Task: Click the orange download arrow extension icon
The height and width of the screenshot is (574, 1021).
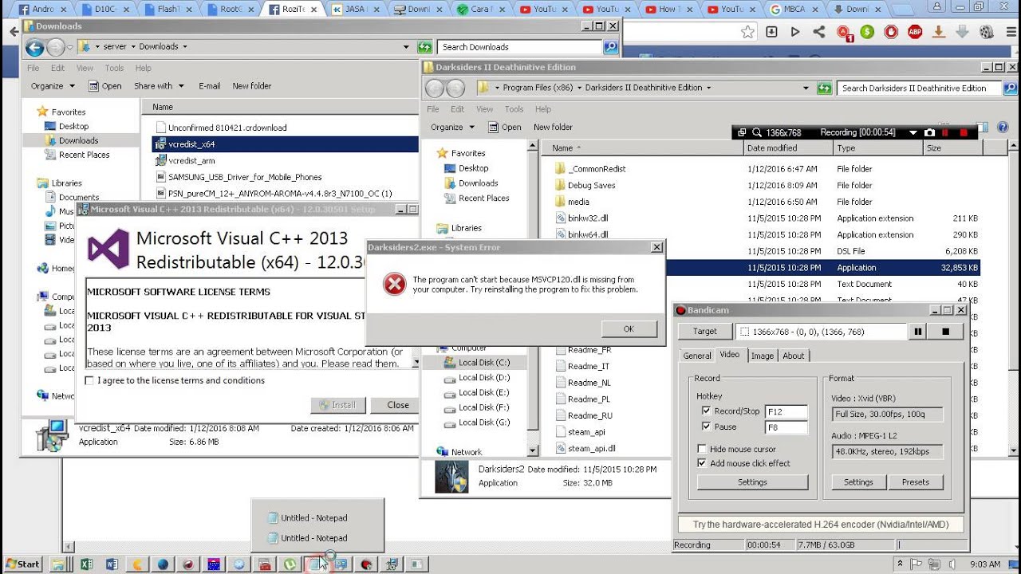Action: click(939, 32)
